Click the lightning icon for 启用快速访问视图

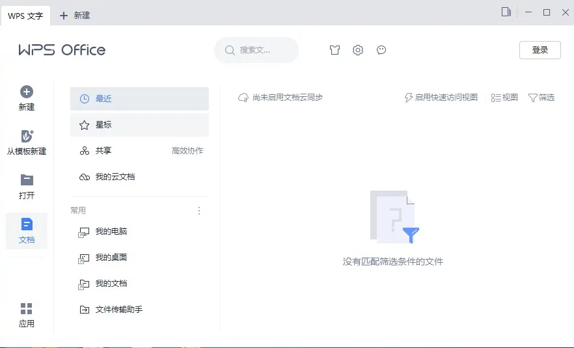click(x=408, y=98)
